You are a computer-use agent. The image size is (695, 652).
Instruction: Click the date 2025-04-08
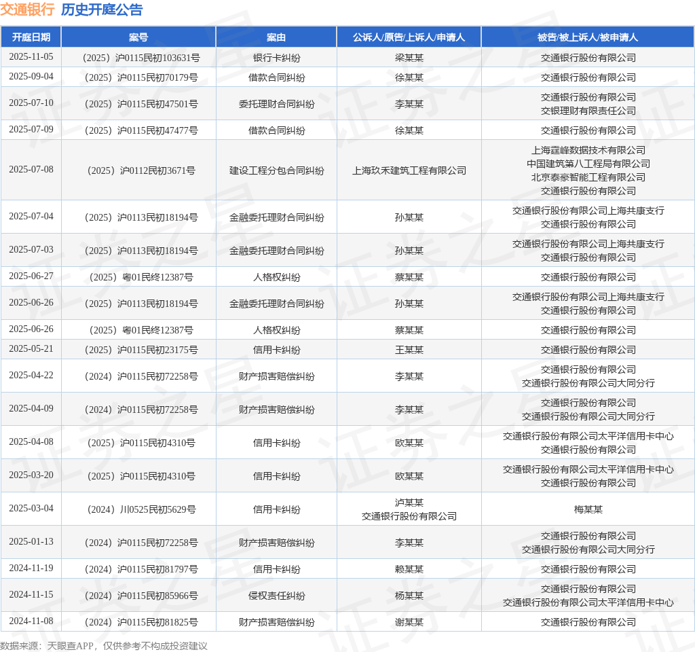tap(31, 441)
